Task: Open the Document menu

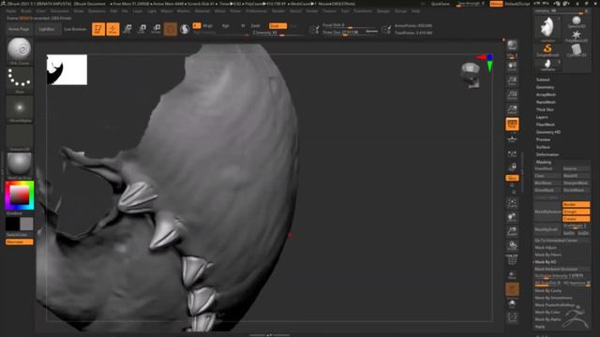Action: coord(59,11)
